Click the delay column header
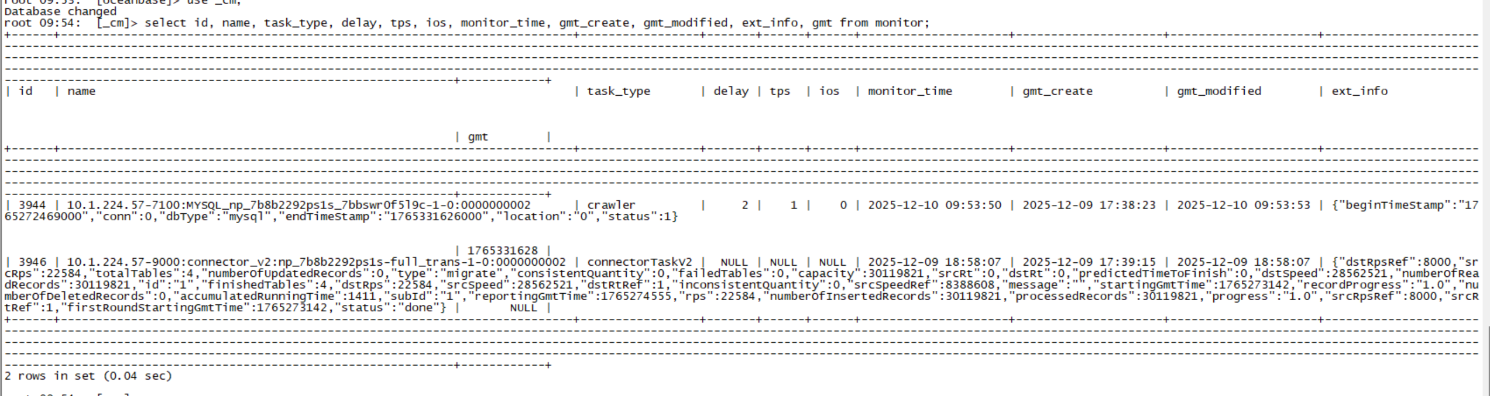This screenshot has width=1490, height=396. pos(730,91)
